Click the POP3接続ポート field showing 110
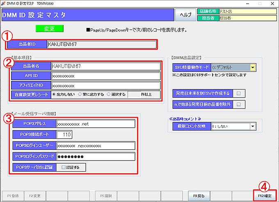279x202 pixels. tap(64, 135)
